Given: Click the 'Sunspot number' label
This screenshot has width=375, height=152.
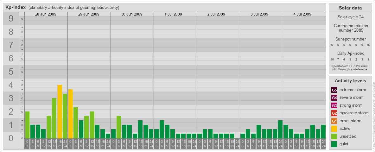Looking at the screenshot, I should point(351,39).
